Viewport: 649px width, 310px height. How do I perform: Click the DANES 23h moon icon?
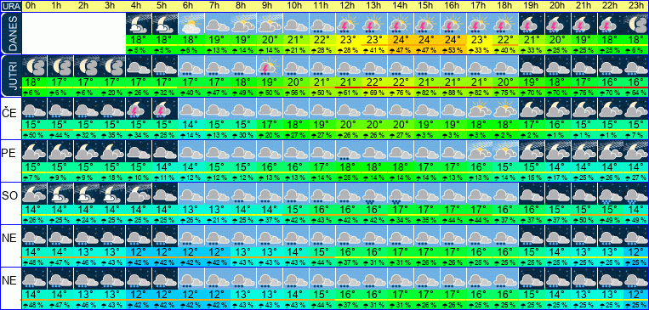(x=635, y=24)
